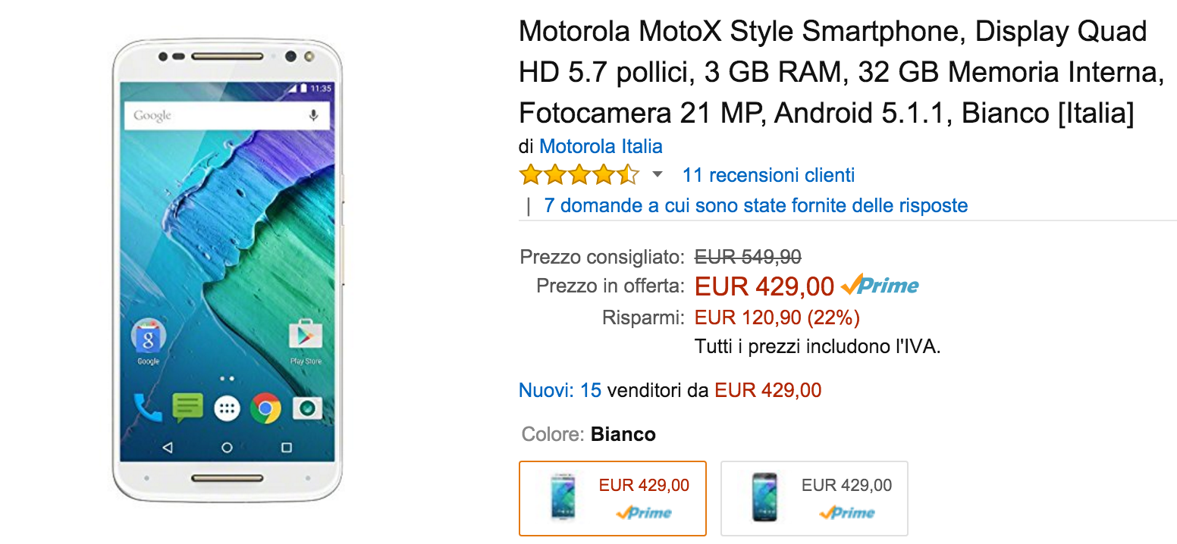Select the black color variant option
This screenshot has height=544, width=1177.
coord(814,498)
